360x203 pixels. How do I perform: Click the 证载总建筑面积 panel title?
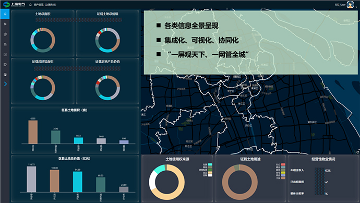[43, 62]
